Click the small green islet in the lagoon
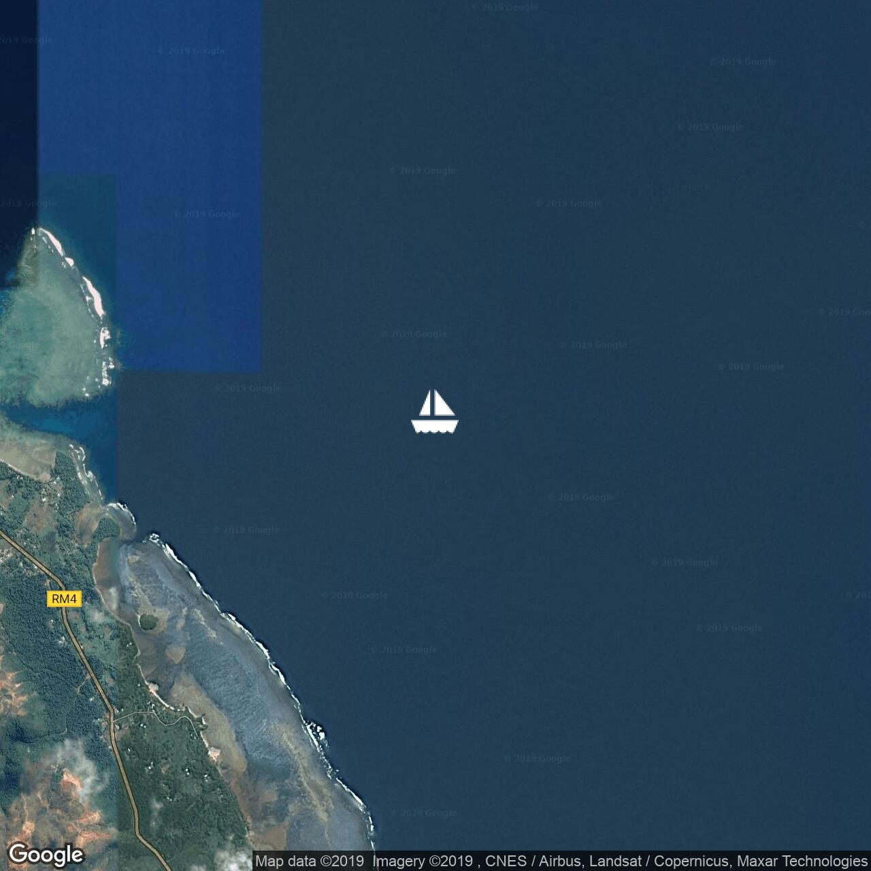Image resolution: width=871 pixels, height=871 pixels. 148,621
